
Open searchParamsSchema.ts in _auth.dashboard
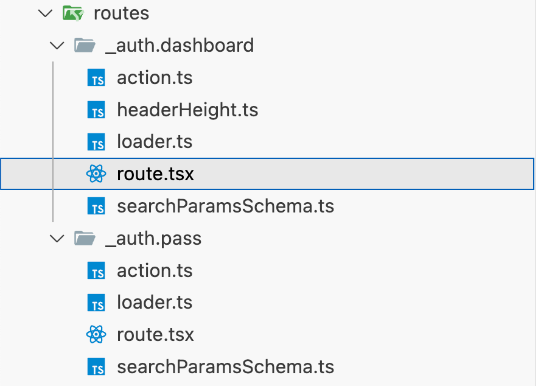225,206
